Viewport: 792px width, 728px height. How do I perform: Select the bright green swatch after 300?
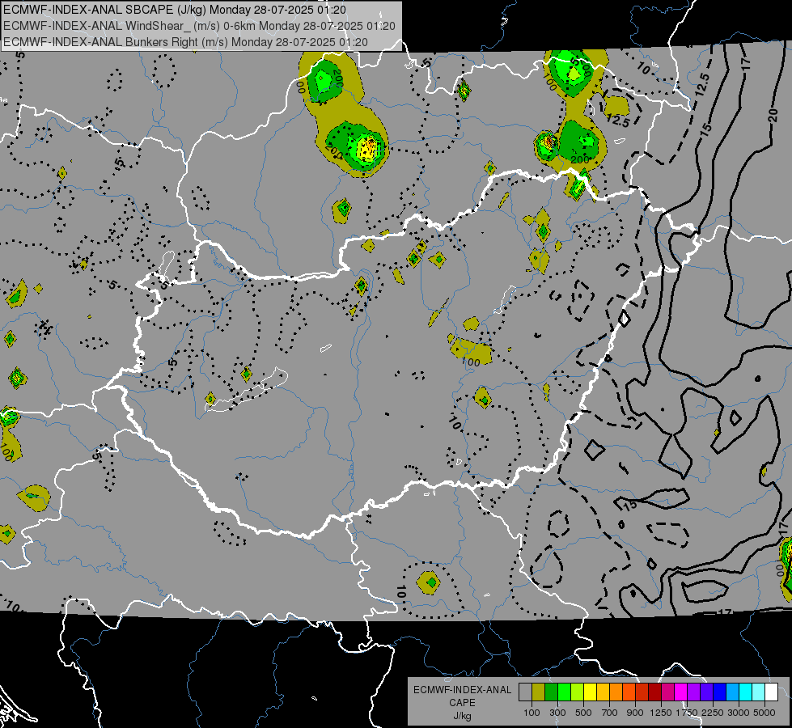pos(564,692)
